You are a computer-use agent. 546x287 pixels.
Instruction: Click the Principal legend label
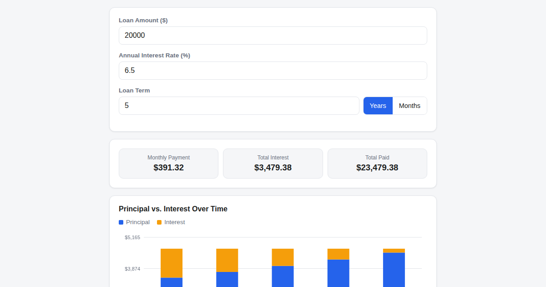point(138,222)
